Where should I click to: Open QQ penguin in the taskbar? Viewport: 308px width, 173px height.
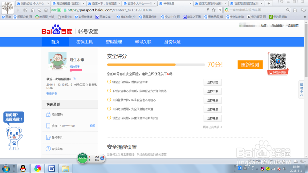pyautogui.click(x=23, y=168)
